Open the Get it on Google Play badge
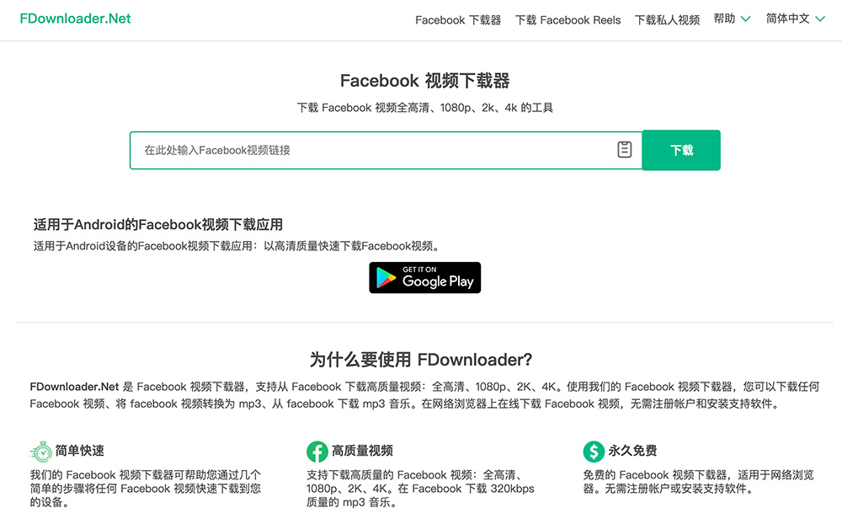 click(x=424, y=278)
